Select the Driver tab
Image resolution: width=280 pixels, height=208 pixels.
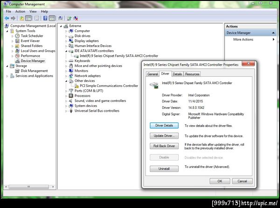165,74
